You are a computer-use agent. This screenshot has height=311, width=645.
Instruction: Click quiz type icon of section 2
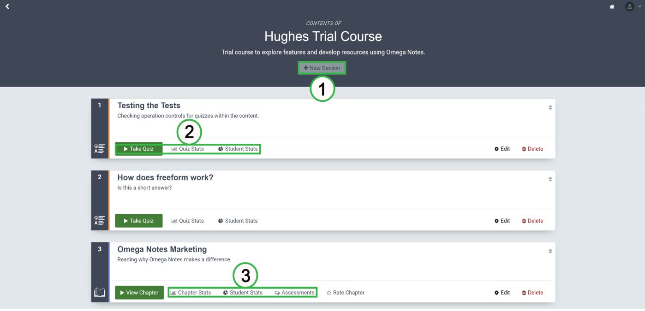(100, 221)
